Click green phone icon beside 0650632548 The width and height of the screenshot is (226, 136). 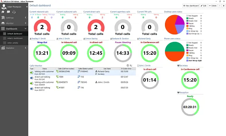[57, 71]
